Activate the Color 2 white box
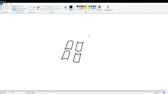This screenshot has height=94, width=168. coord(75,8)
